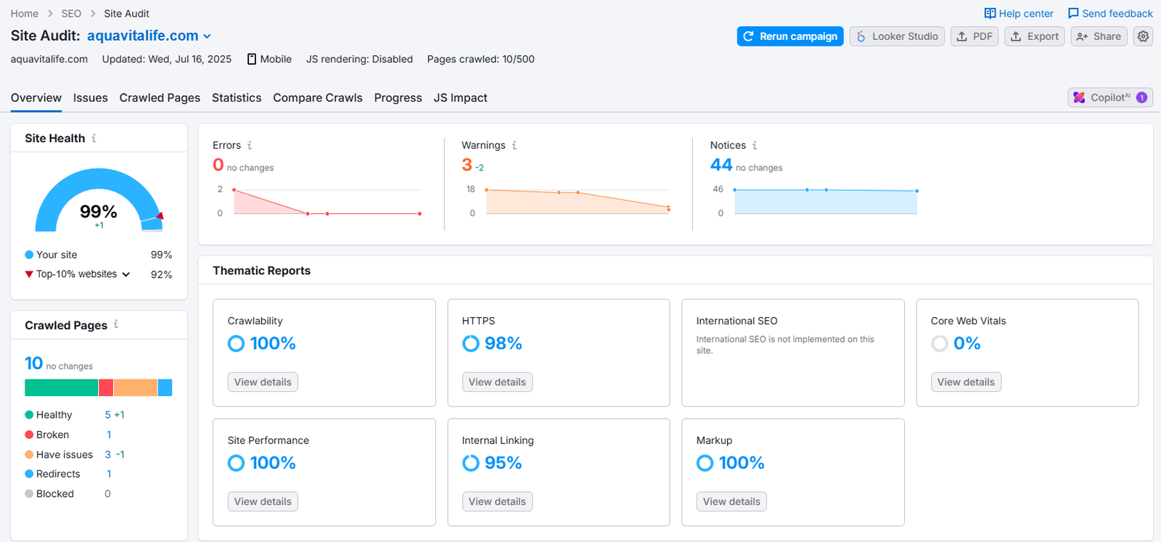1161x542 pixels.
Task: Open the Statistics tab
Action: click(x=237, y=97)
